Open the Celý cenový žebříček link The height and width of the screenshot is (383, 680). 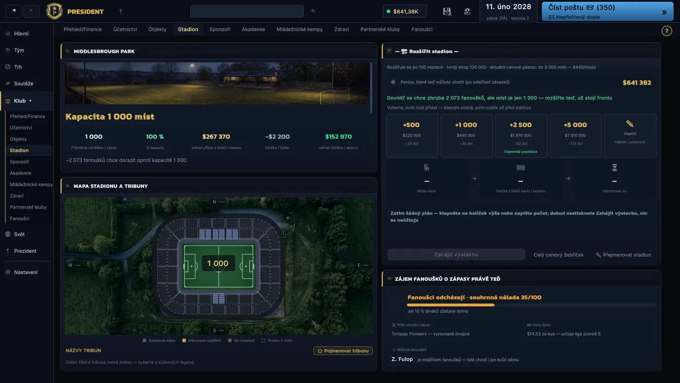click(x=559, y=255)
